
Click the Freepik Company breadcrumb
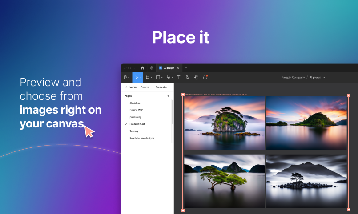[x=293, y=77]
